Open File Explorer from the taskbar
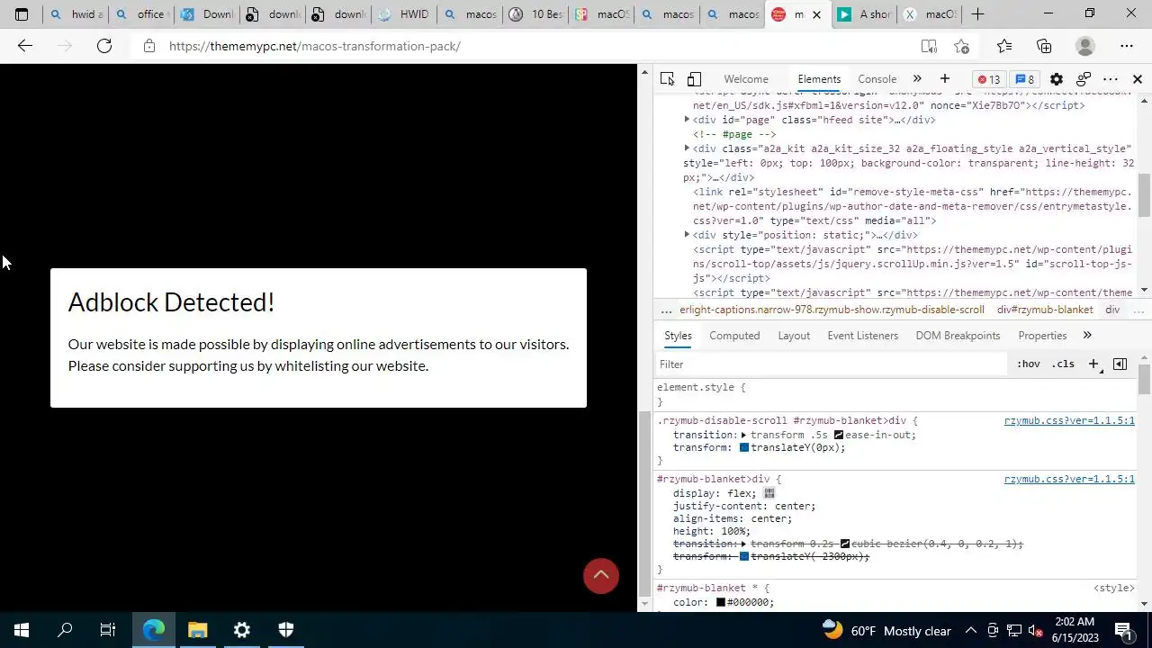Screen dimensions: 1152x648 tap(198, 630)
